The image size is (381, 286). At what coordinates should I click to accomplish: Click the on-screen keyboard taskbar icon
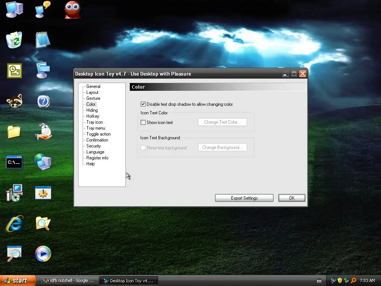tap(319, 281)
